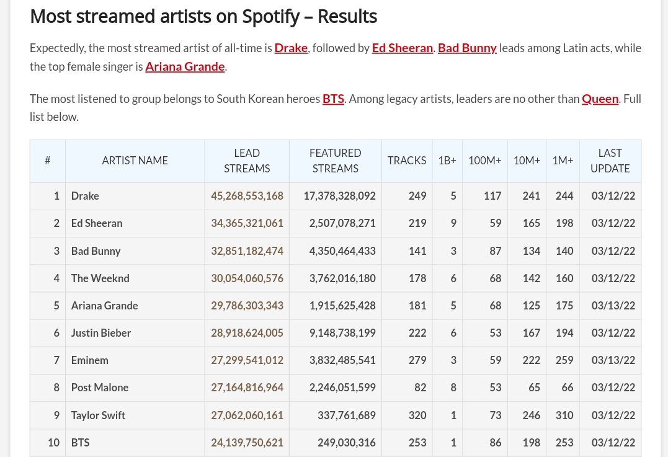Select the Taylor Swift artist cell

pyautogui.click(x=135, y=415)
